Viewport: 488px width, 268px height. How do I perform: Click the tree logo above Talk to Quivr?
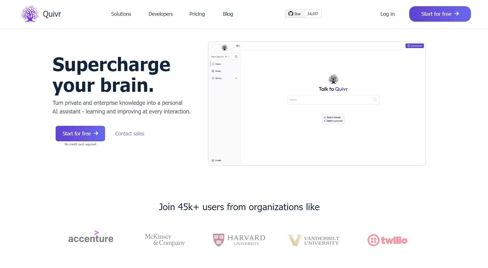(x=333, y=79)
